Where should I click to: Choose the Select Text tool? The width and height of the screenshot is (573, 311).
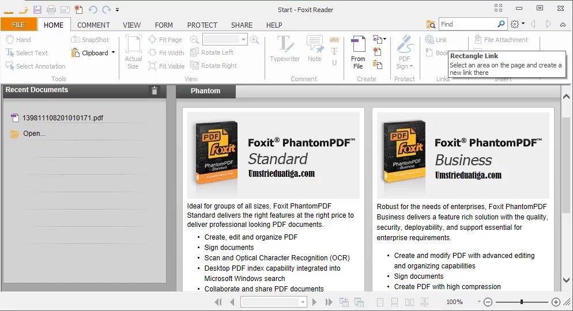27,53
